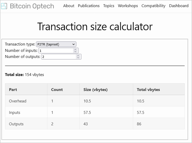Click the Total vbytes column header
Viewport: 192px width, 143px height.
tap(148, 90)
